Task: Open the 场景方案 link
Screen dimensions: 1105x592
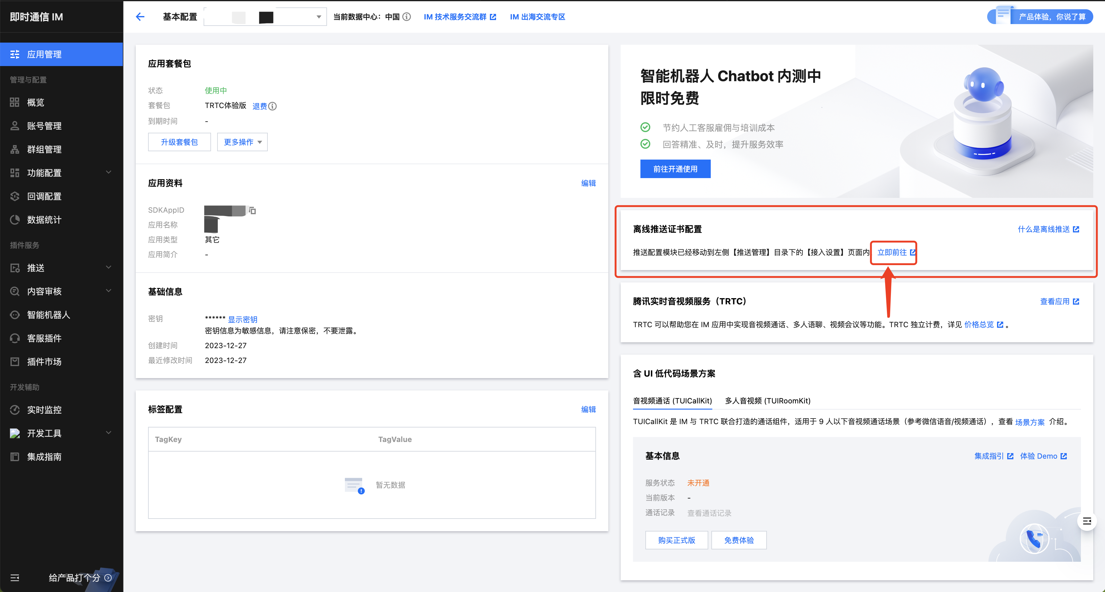Action: click(1029, 422)
